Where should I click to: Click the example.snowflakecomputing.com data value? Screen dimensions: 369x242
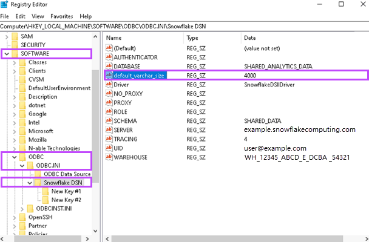[300, 129]
